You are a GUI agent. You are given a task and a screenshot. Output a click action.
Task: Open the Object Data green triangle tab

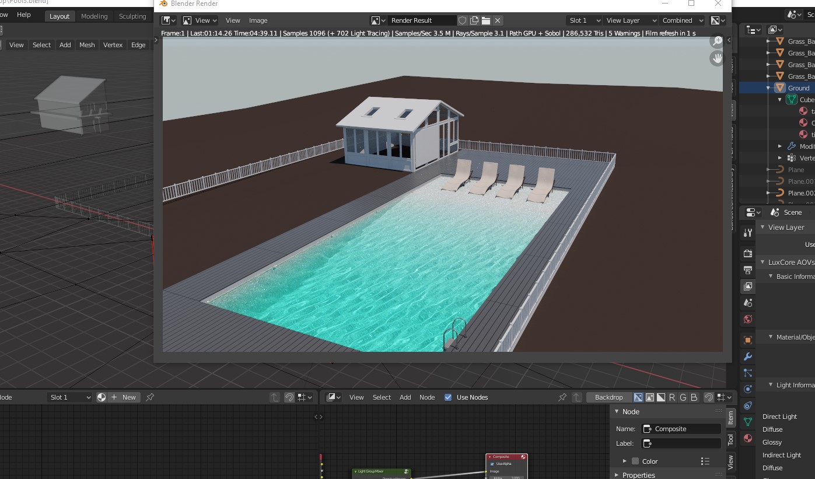[748, 421]
